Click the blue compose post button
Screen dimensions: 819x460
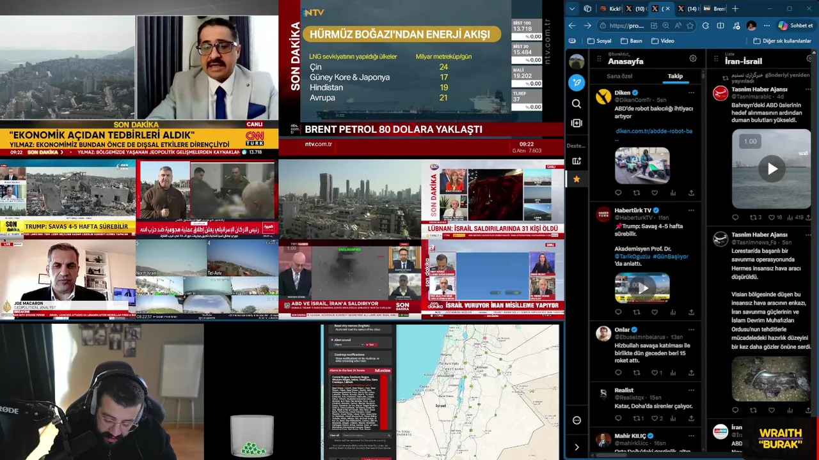pyautogui.click(x=576, y=82)
